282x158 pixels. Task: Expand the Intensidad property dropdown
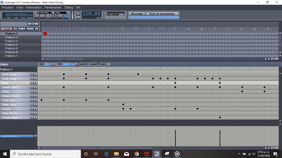pos(35,136)
